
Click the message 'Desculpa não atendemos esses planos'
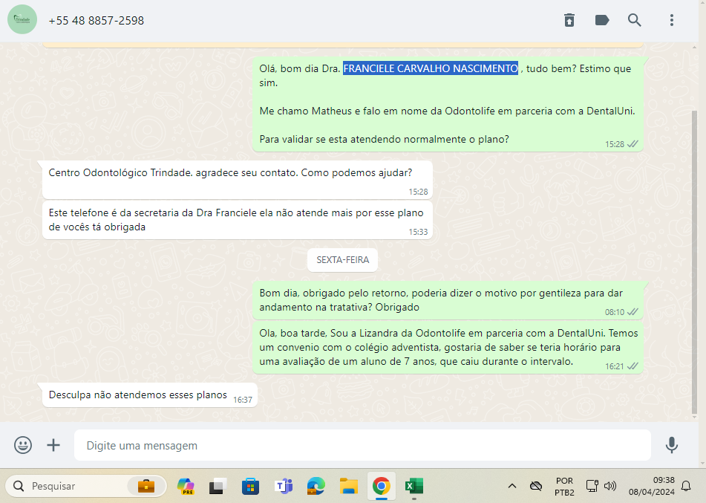(x=149, y=395)
